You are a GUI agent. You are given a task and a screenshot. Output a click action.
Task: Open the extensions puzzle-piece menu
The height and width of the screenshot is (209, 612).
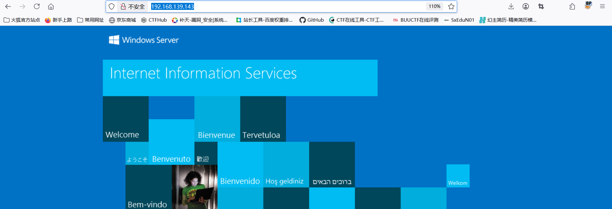[x=572, y=6]
